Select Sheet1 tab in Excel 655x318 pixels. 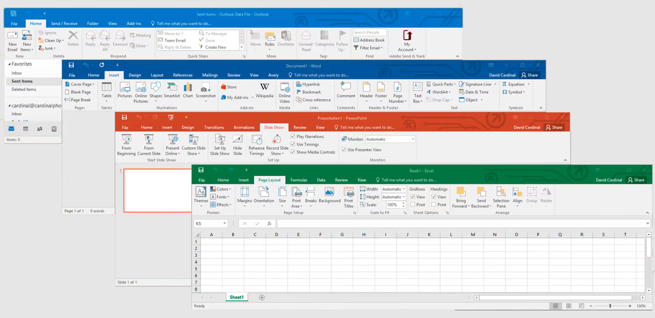coord(236,297)
